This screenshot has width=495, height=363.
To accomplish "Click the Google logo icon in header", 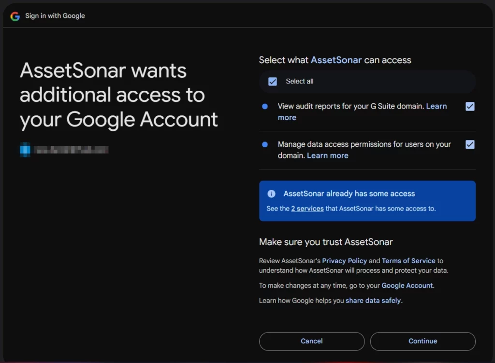I will point(15,16).
